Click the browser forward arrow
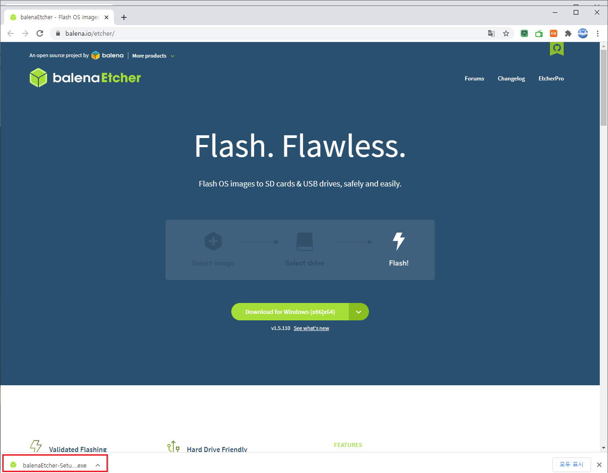 [25, 33]
